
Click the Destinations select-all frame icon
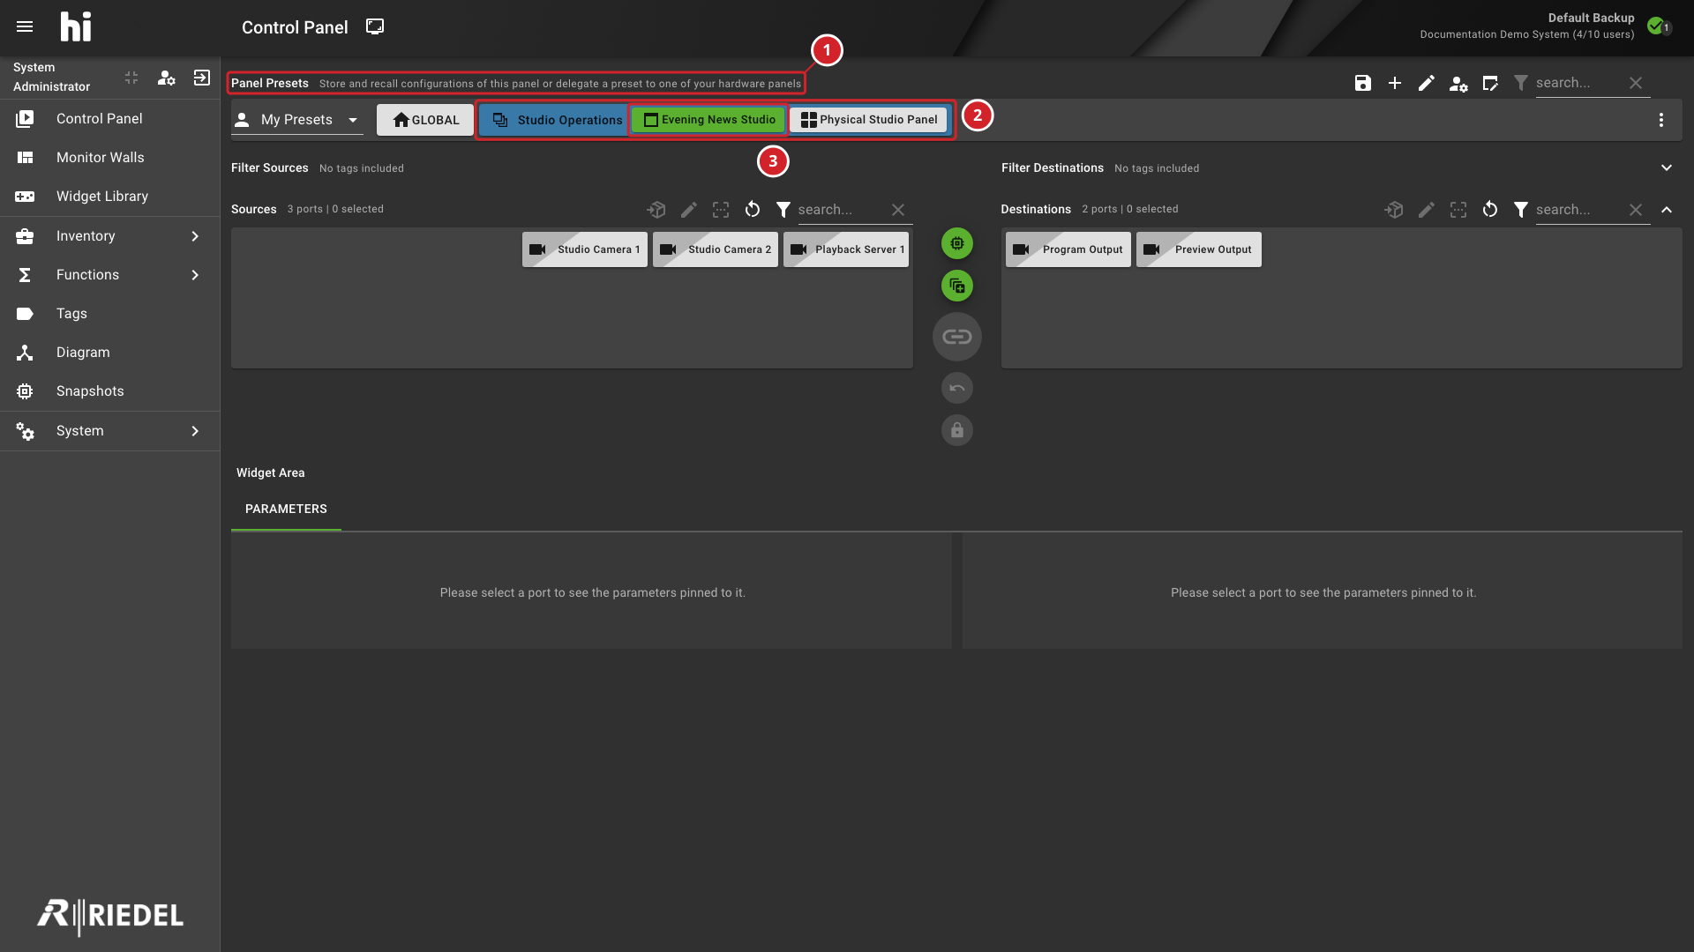[1458, 210]
